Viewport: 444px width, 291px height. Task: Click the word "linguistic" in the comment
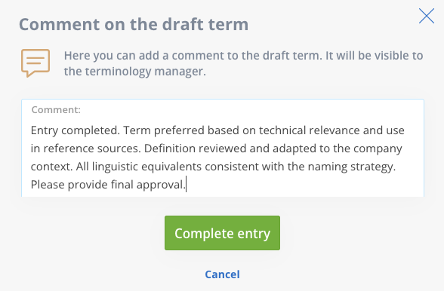(115, 167)
